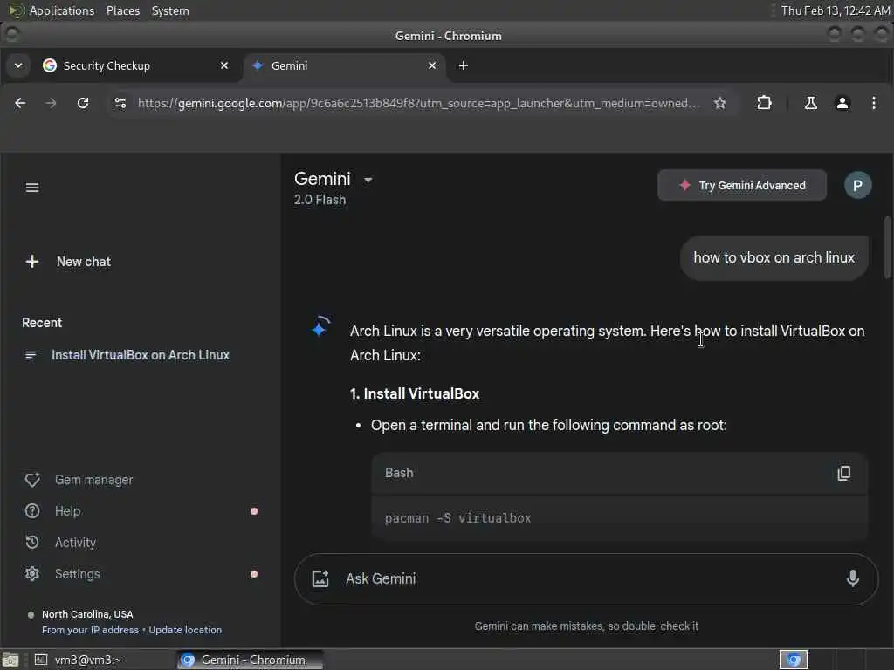The height and width of the screenshot is (670, 894).
Task: Click the 2.0 Flash model label
Action: click(x=320, y=200)
